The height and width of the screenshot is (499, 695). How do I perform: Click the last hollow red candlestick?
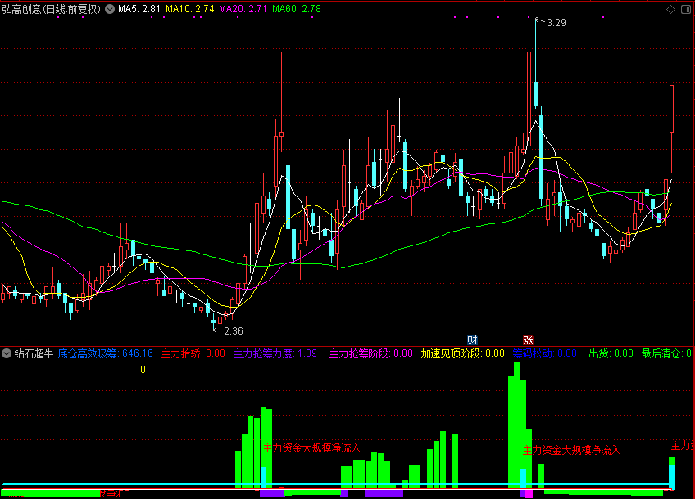(671, 108)
